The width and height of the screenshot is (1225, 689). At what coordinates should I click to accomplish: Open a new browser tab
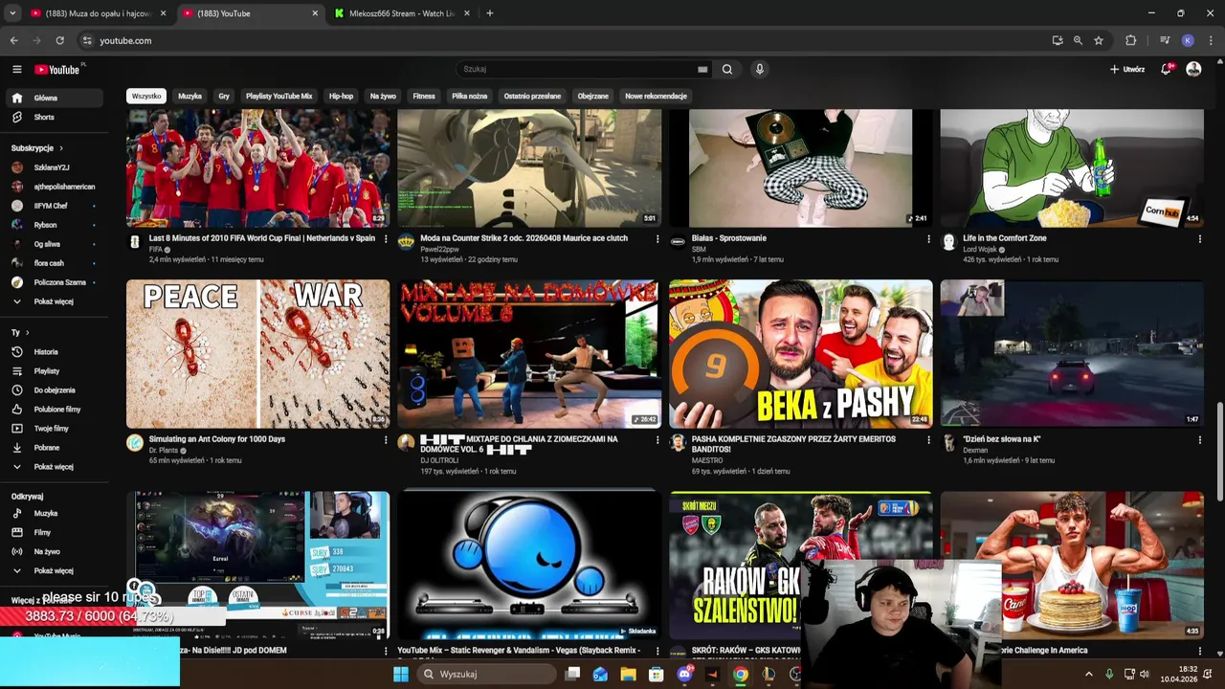[x=489, y=13]
